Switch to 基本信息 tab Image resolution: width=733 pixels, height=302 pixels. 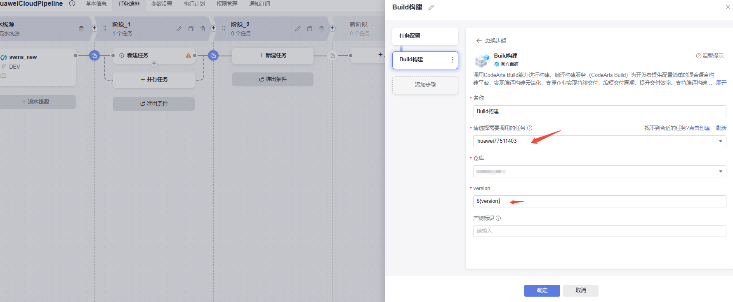96,4
